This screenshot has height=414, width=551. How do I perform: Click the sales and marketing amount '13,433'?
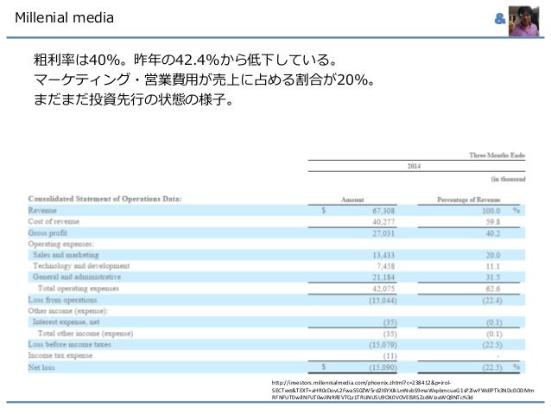click(x=383, y=255)
